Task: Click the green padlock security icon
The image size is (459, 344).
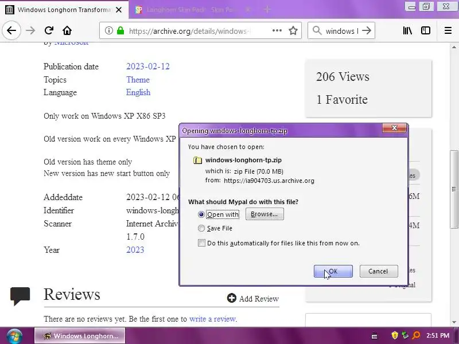Action: pyautogui.click(x=120, y=30)
